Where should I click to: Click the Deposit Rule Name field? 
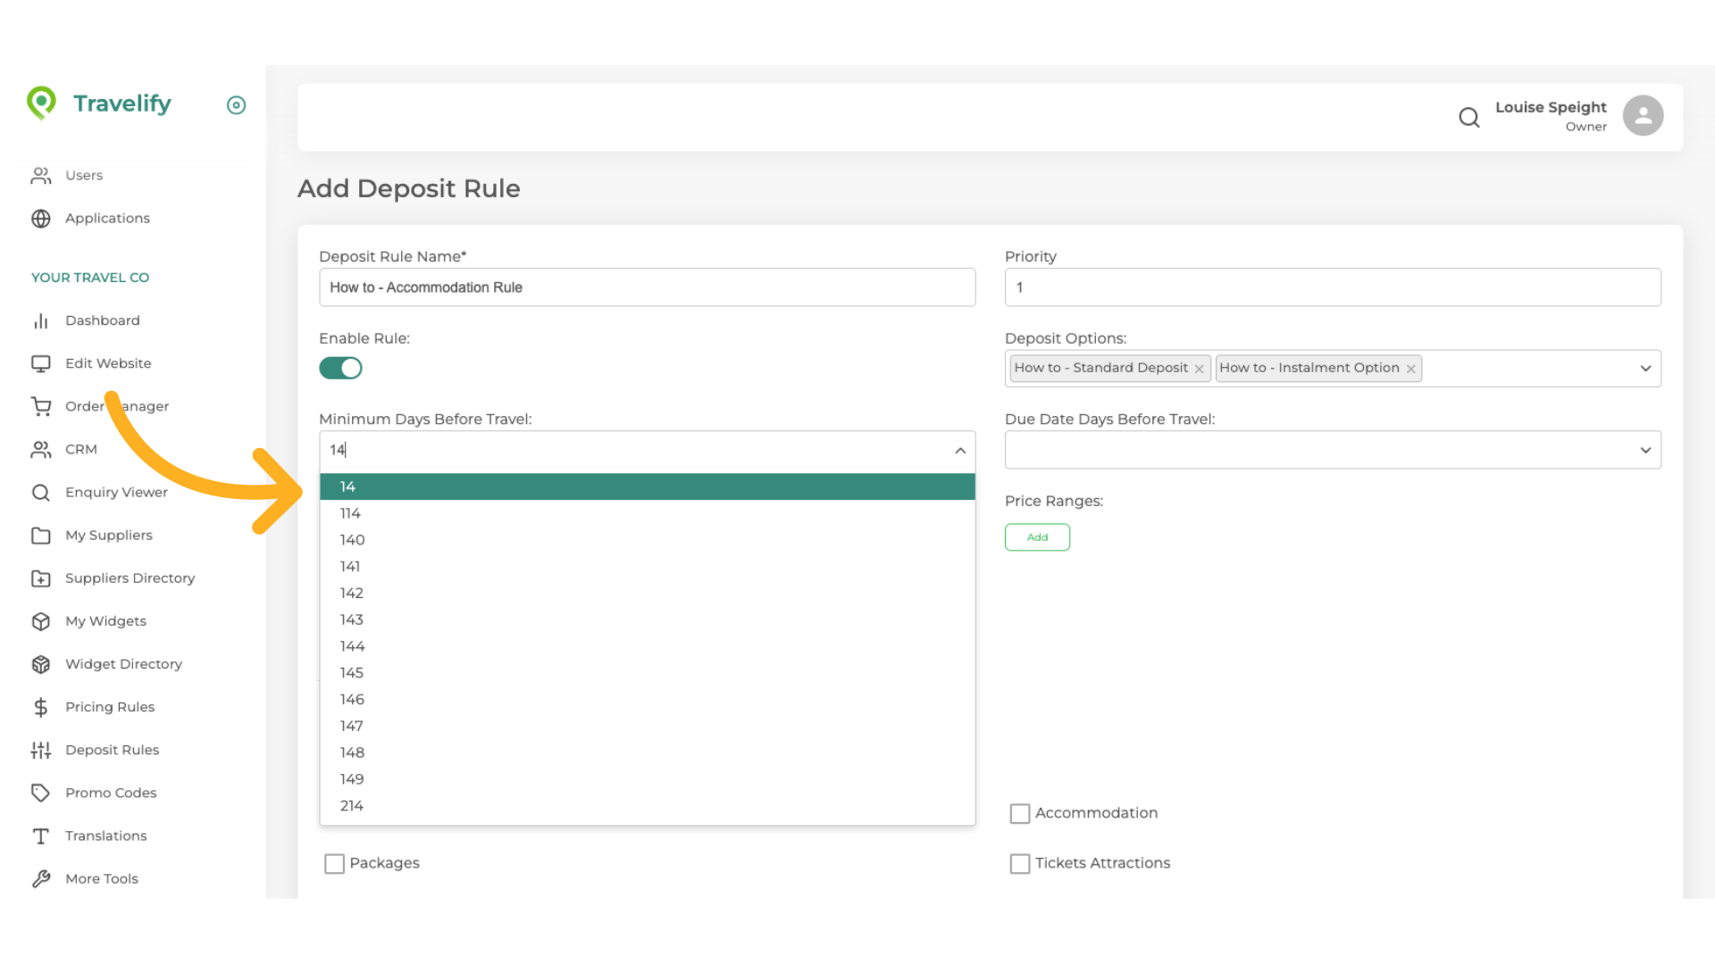(647, 287)
